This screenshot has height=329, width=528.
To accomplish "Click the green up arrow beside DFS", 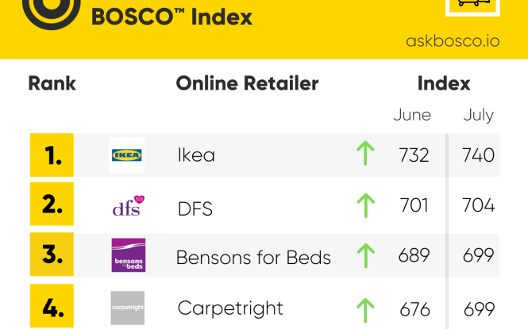I will pyautogui.click(x=365, y=205).
